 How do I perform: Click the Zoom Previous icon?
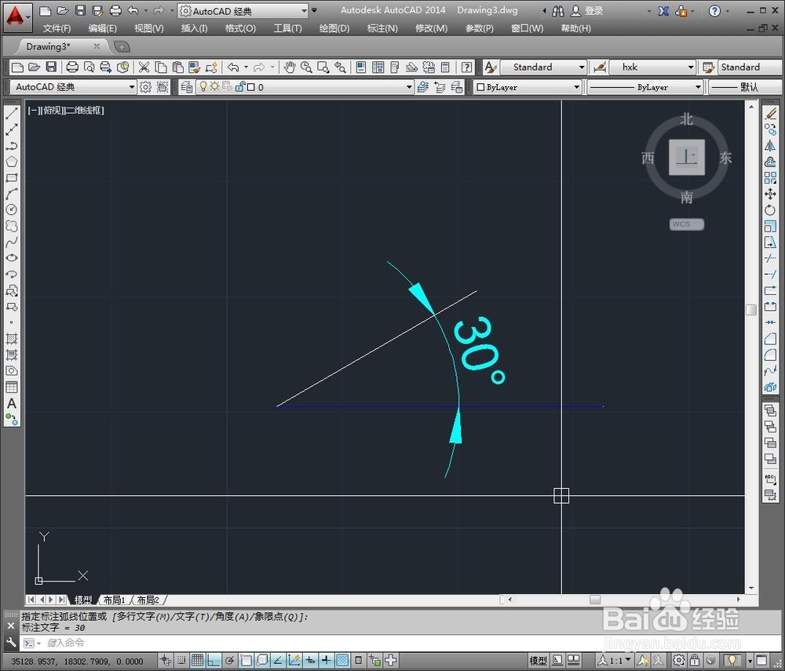point(341,67)
